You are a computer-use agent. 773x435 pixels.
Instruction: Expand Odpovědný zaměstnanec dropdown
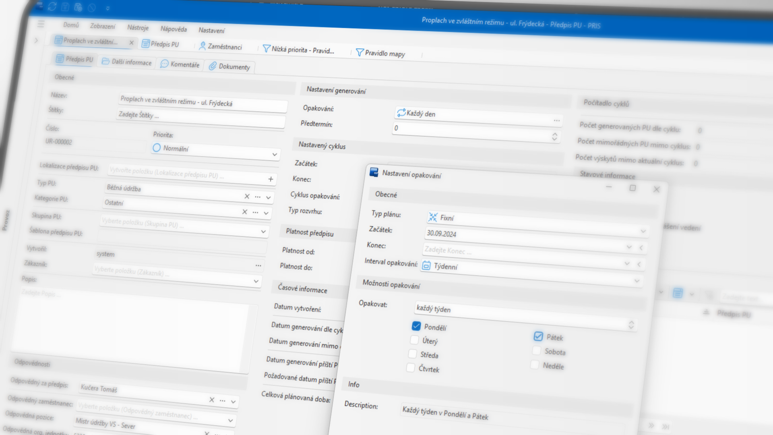[230, 420]
